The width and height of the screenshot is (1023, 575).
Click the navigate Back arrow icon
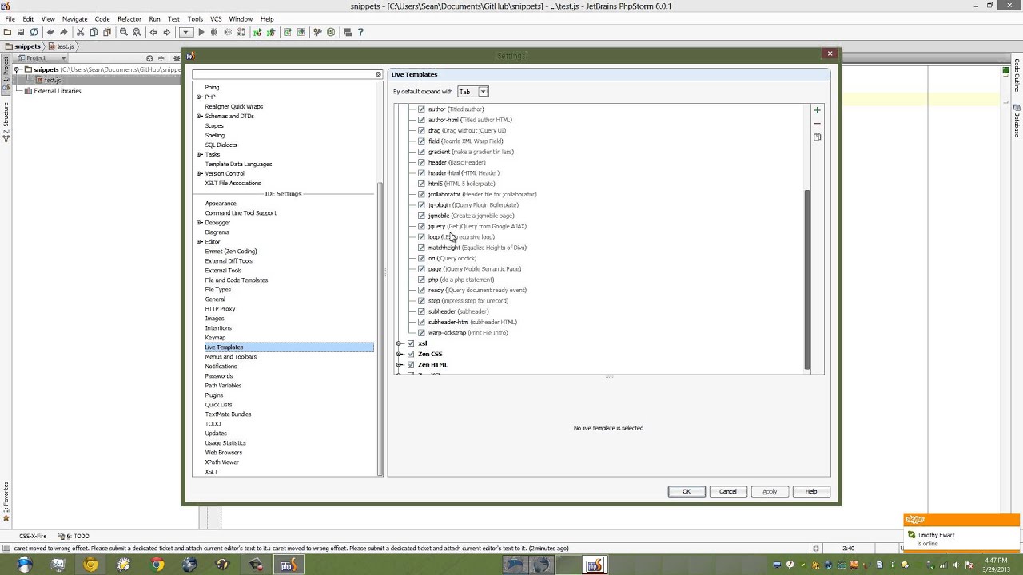[153, 32]
